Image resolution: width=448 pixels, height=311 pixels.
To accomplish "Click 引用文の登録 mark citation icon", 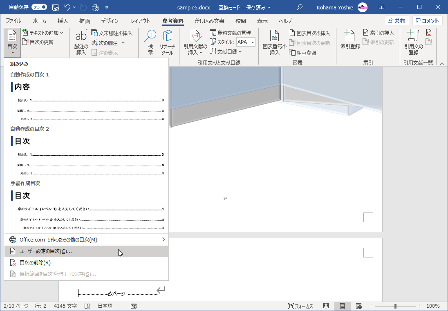I will [x=413, y=42].
